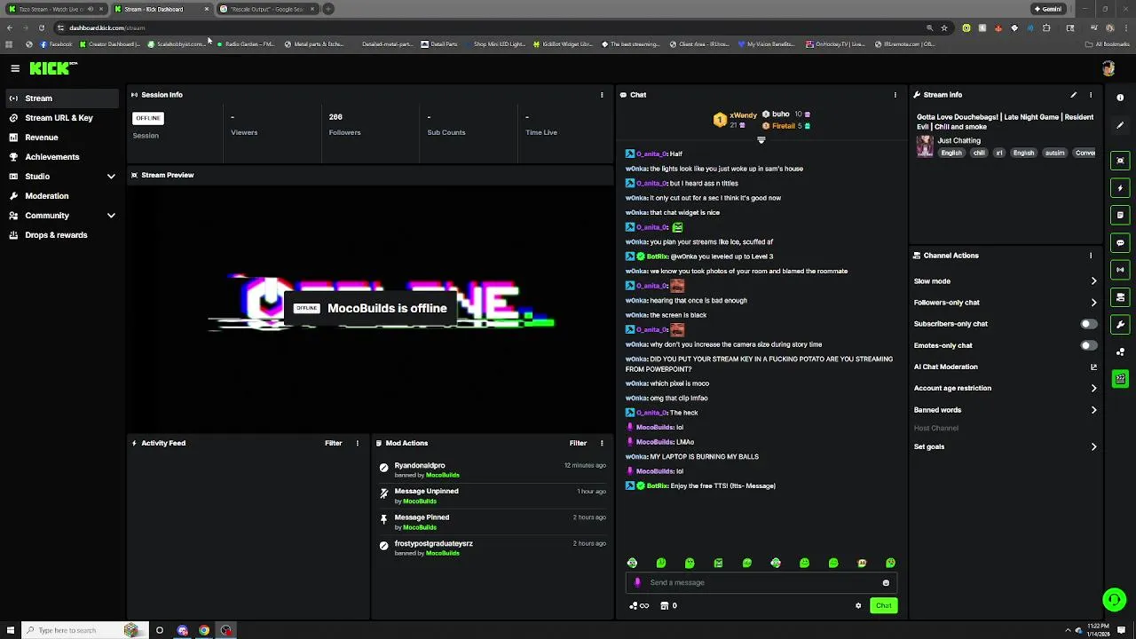1136x639 pixels.
Task: Click the monkey emote in quick emote row
Action: [862, 563]
